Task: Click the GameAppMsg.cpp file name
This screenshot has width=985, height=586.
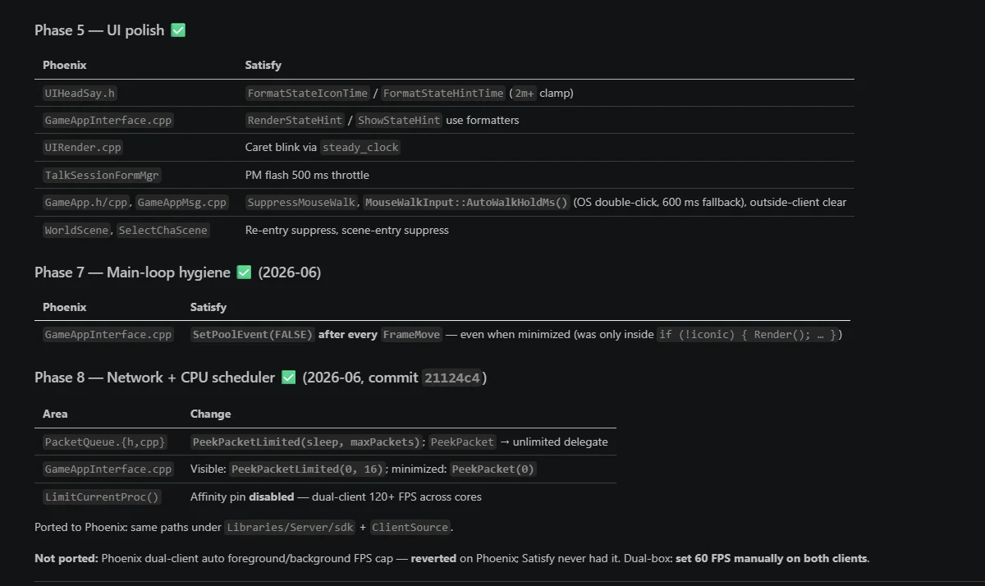Action: pos(182,202)
